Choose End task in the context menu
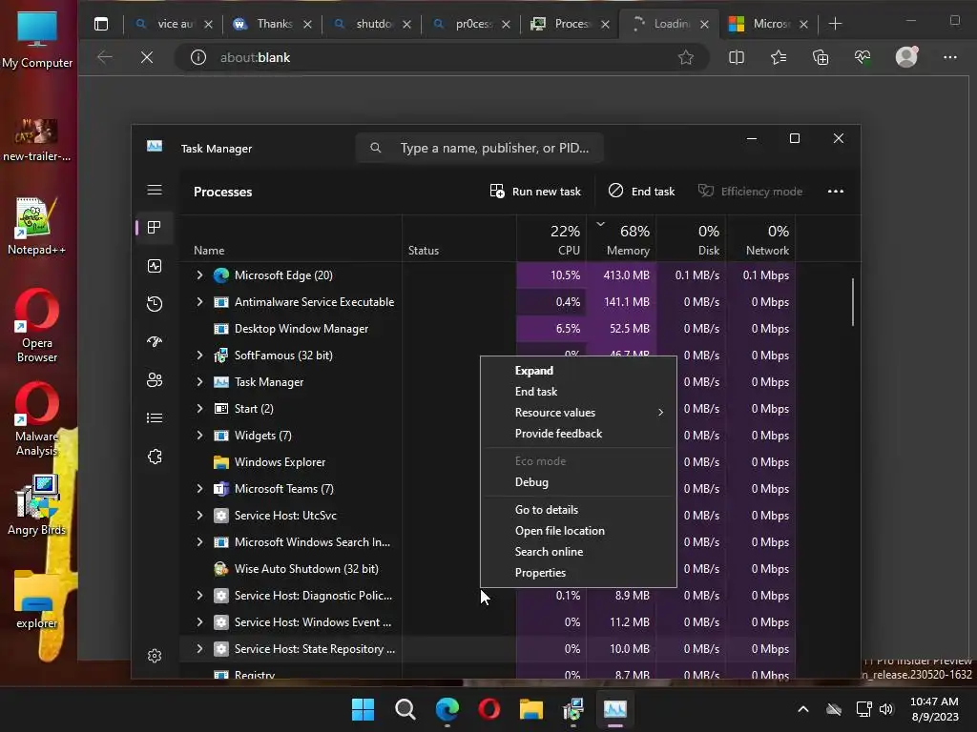Screen dimensions: 977x732 point(578,392)
